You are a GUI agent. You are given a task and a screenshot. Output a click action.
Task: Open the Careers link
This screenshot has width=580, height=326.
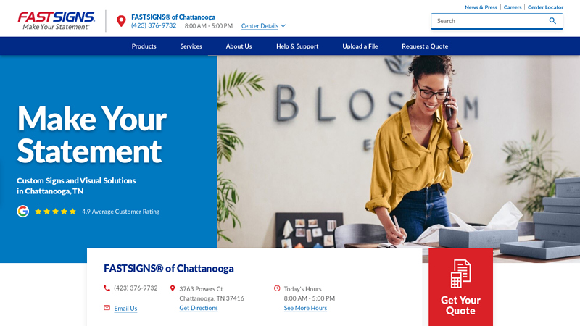click(x=513, y=7)
